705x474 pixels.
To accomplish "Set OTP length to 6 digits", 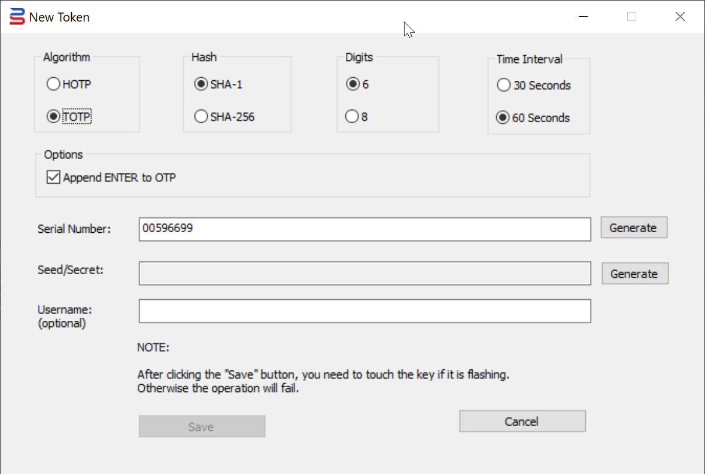I will 353,84.
